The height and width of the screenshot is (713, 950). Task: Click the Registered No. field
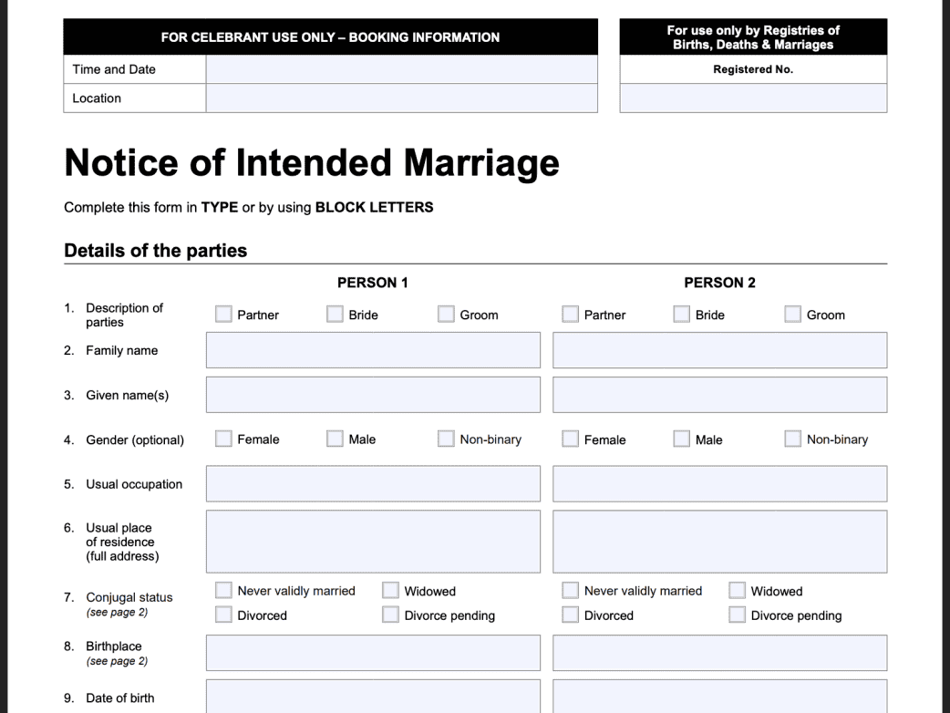click(x=753, y=98)
